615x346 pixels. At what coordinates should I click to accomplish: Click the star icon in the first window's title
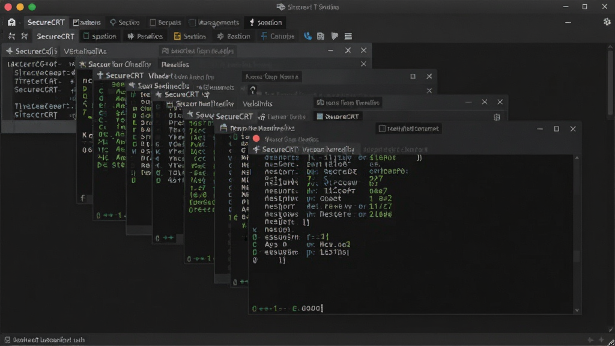coord(10,50)
